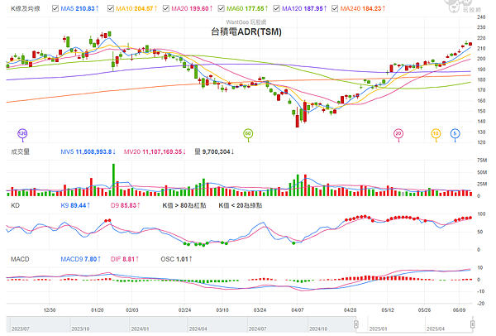Click the 量 9,700,304 volume value
The image size is (496, 336).
pos(214,152)
